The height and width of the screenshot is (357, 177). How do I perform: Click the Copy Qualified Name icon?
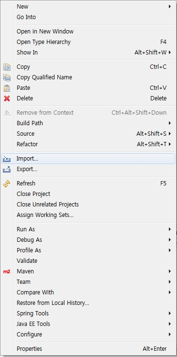[x=7, y=77]
